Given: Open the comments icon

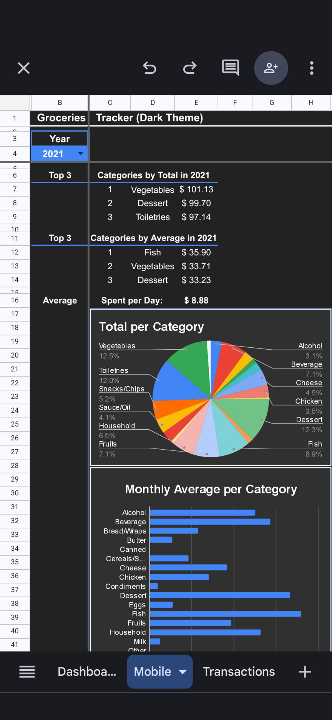Looking at the screenshot, I should (231, 68).
